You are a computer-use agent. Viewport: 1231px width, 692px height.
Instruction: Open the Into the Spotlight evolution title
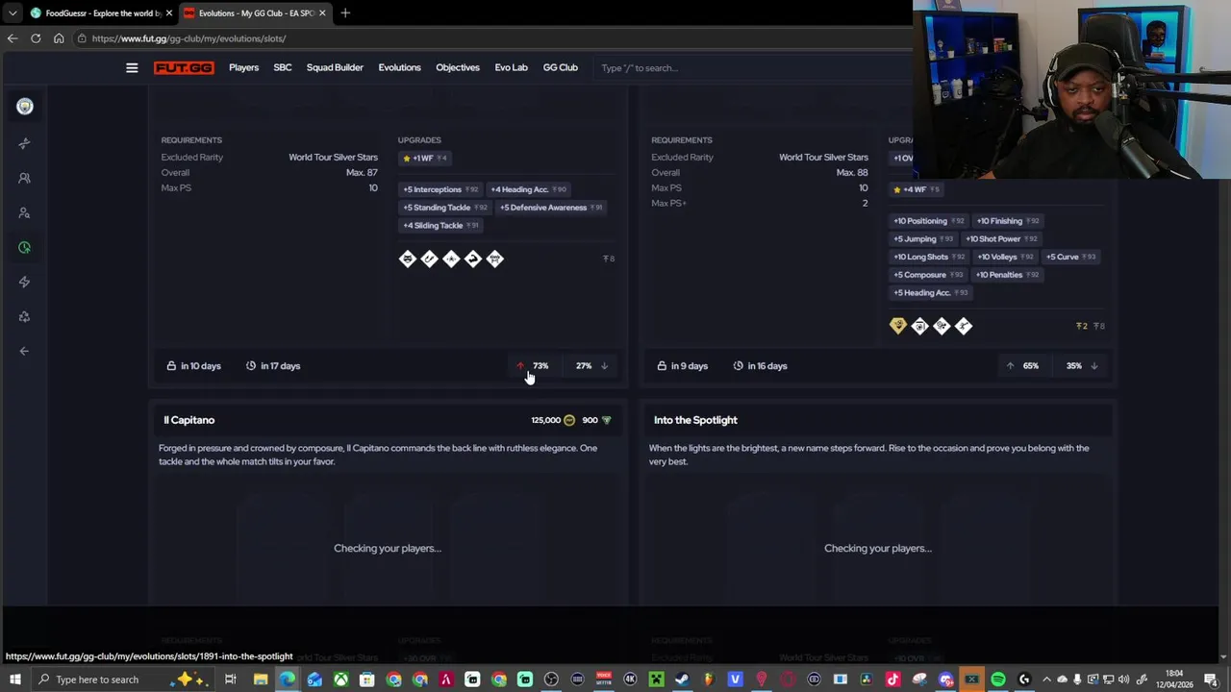tap(695, 420)
